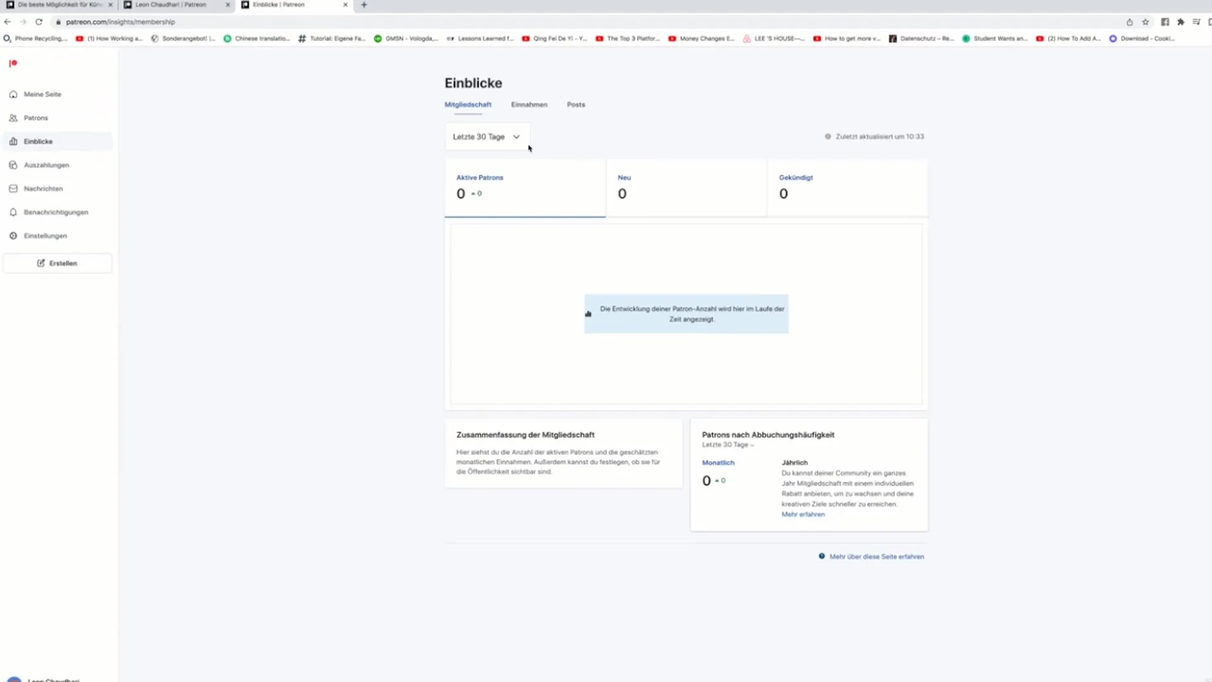
Task: Click the status dot beside Zuletzt aktualisiert
Action: point(828,136)
